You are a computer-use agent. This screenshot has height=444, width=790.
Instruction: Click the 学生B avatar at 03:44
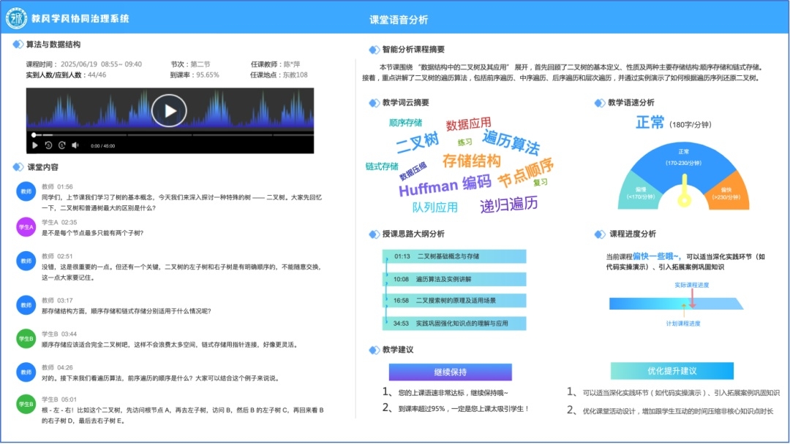point(26,338)
